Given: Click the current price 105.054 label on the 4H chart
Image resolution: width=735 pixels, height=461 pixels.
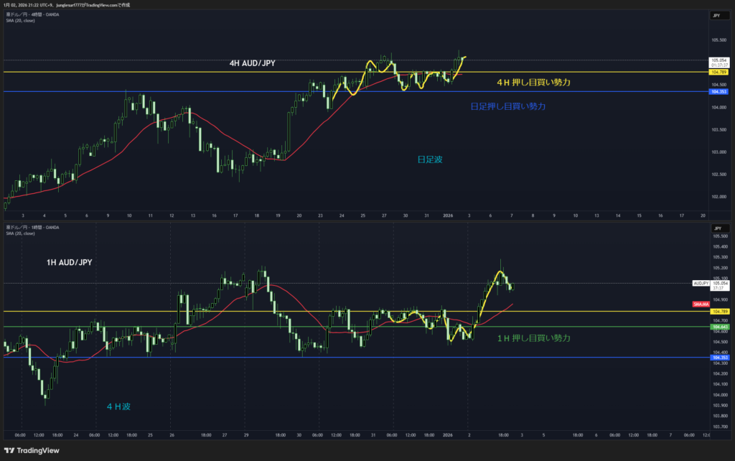Looking at the screenshot, I should pyautogui.click(x=718, y=60).
